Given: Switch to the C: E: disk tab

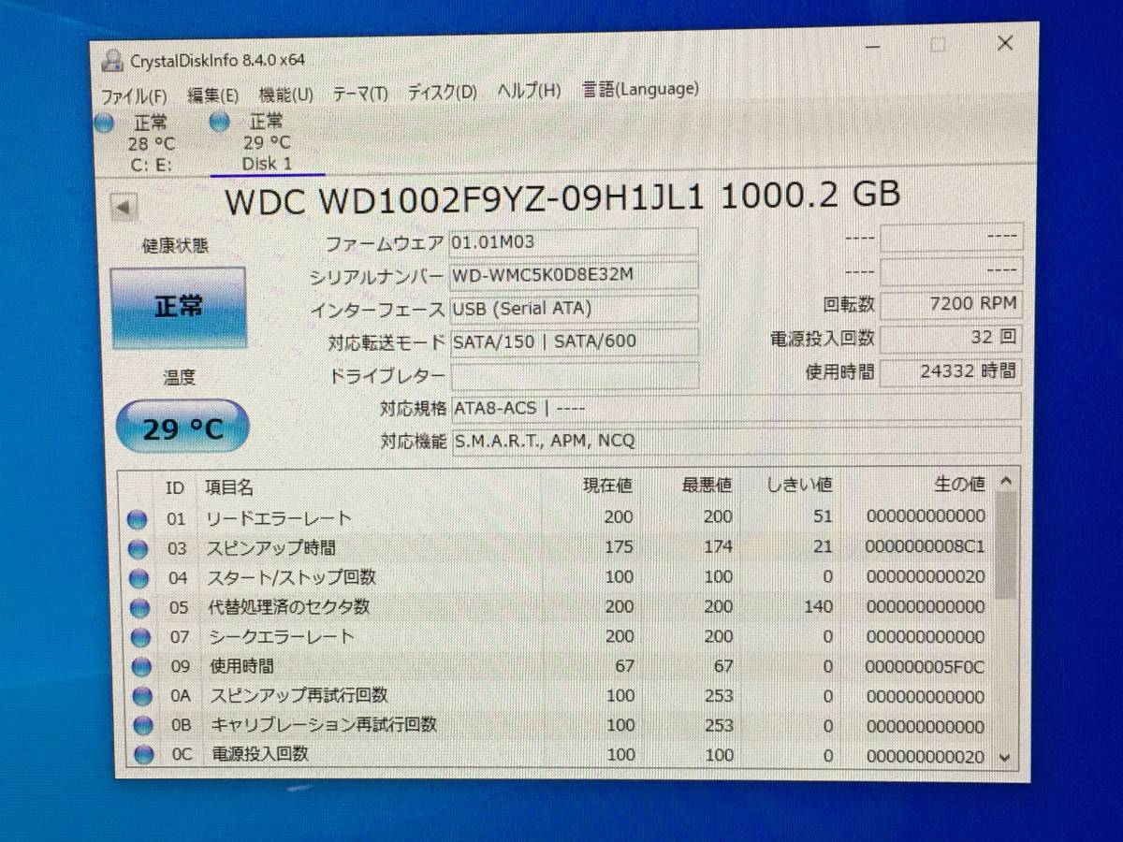Looking at the screenshot, I should pyautogui.click(x=150, y=143).
